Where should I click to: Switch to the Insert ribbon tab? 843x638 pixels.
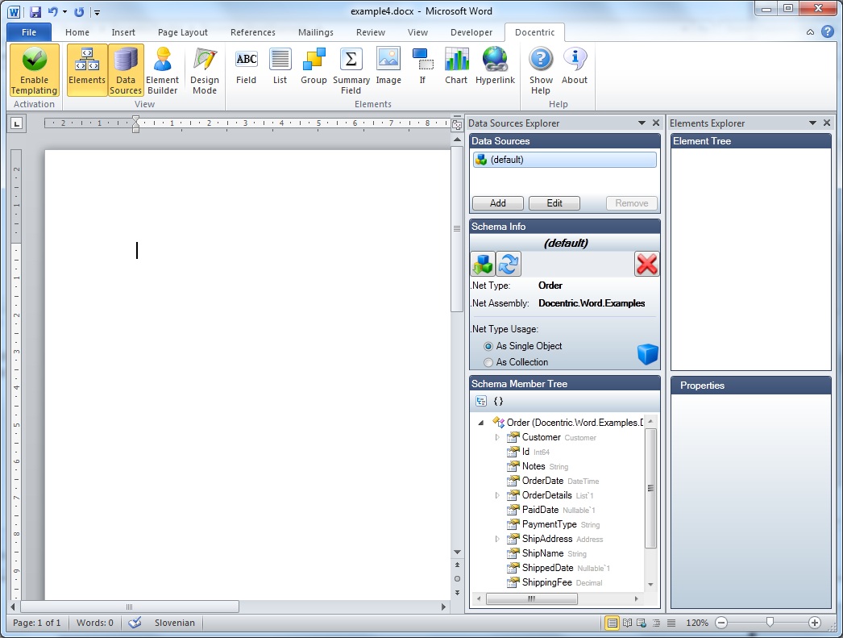pos(123,32)
